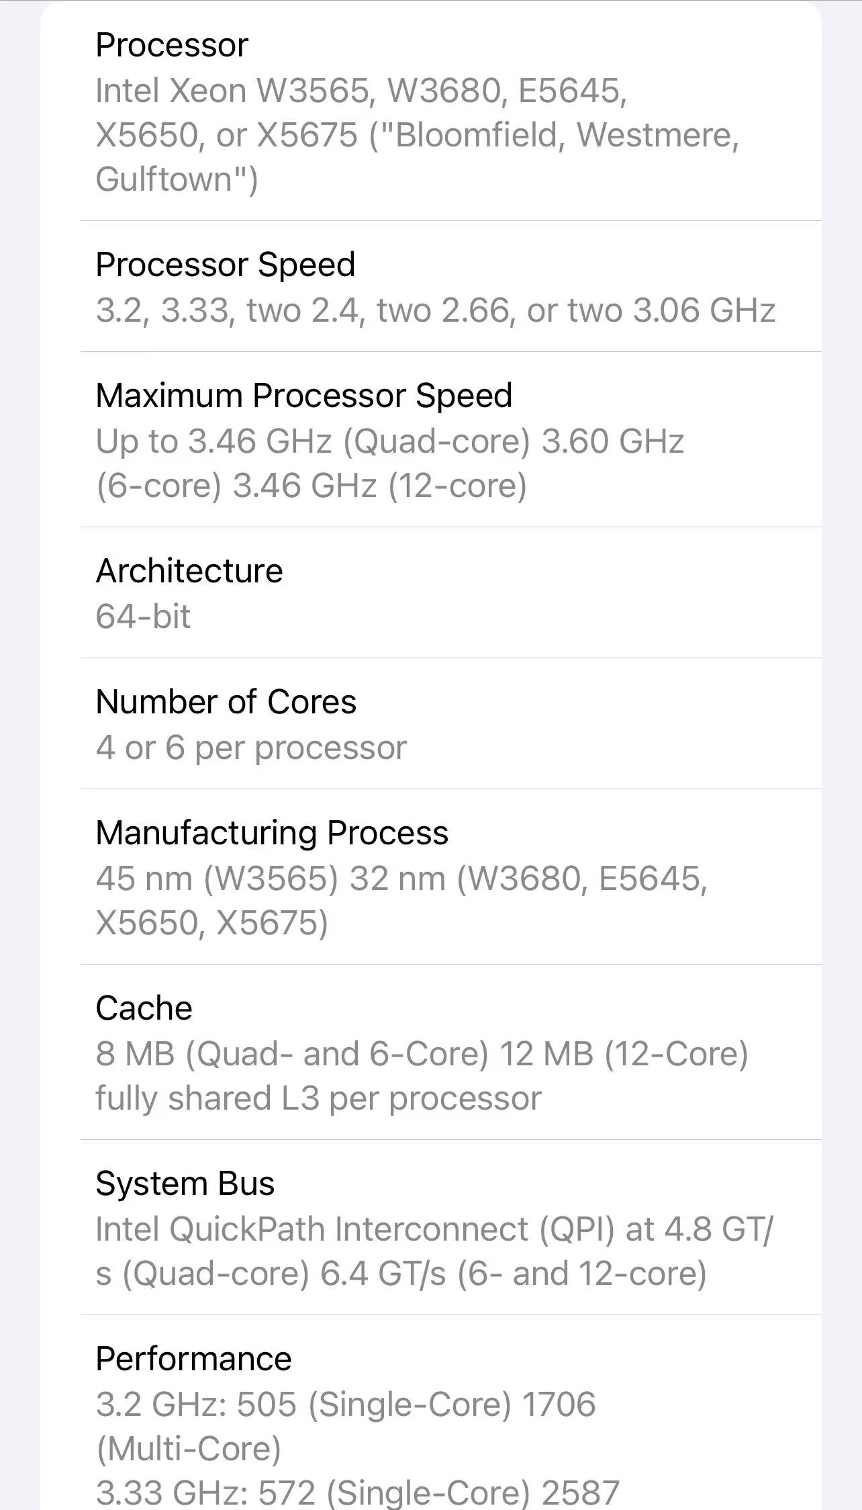
Task: Tap the Processor Speed row
Action: click(x=450, y=286)
